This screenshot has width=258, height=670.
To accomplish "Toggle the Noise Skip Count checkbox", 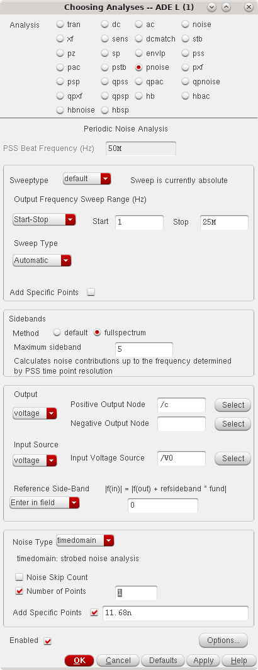I will 20,578.
